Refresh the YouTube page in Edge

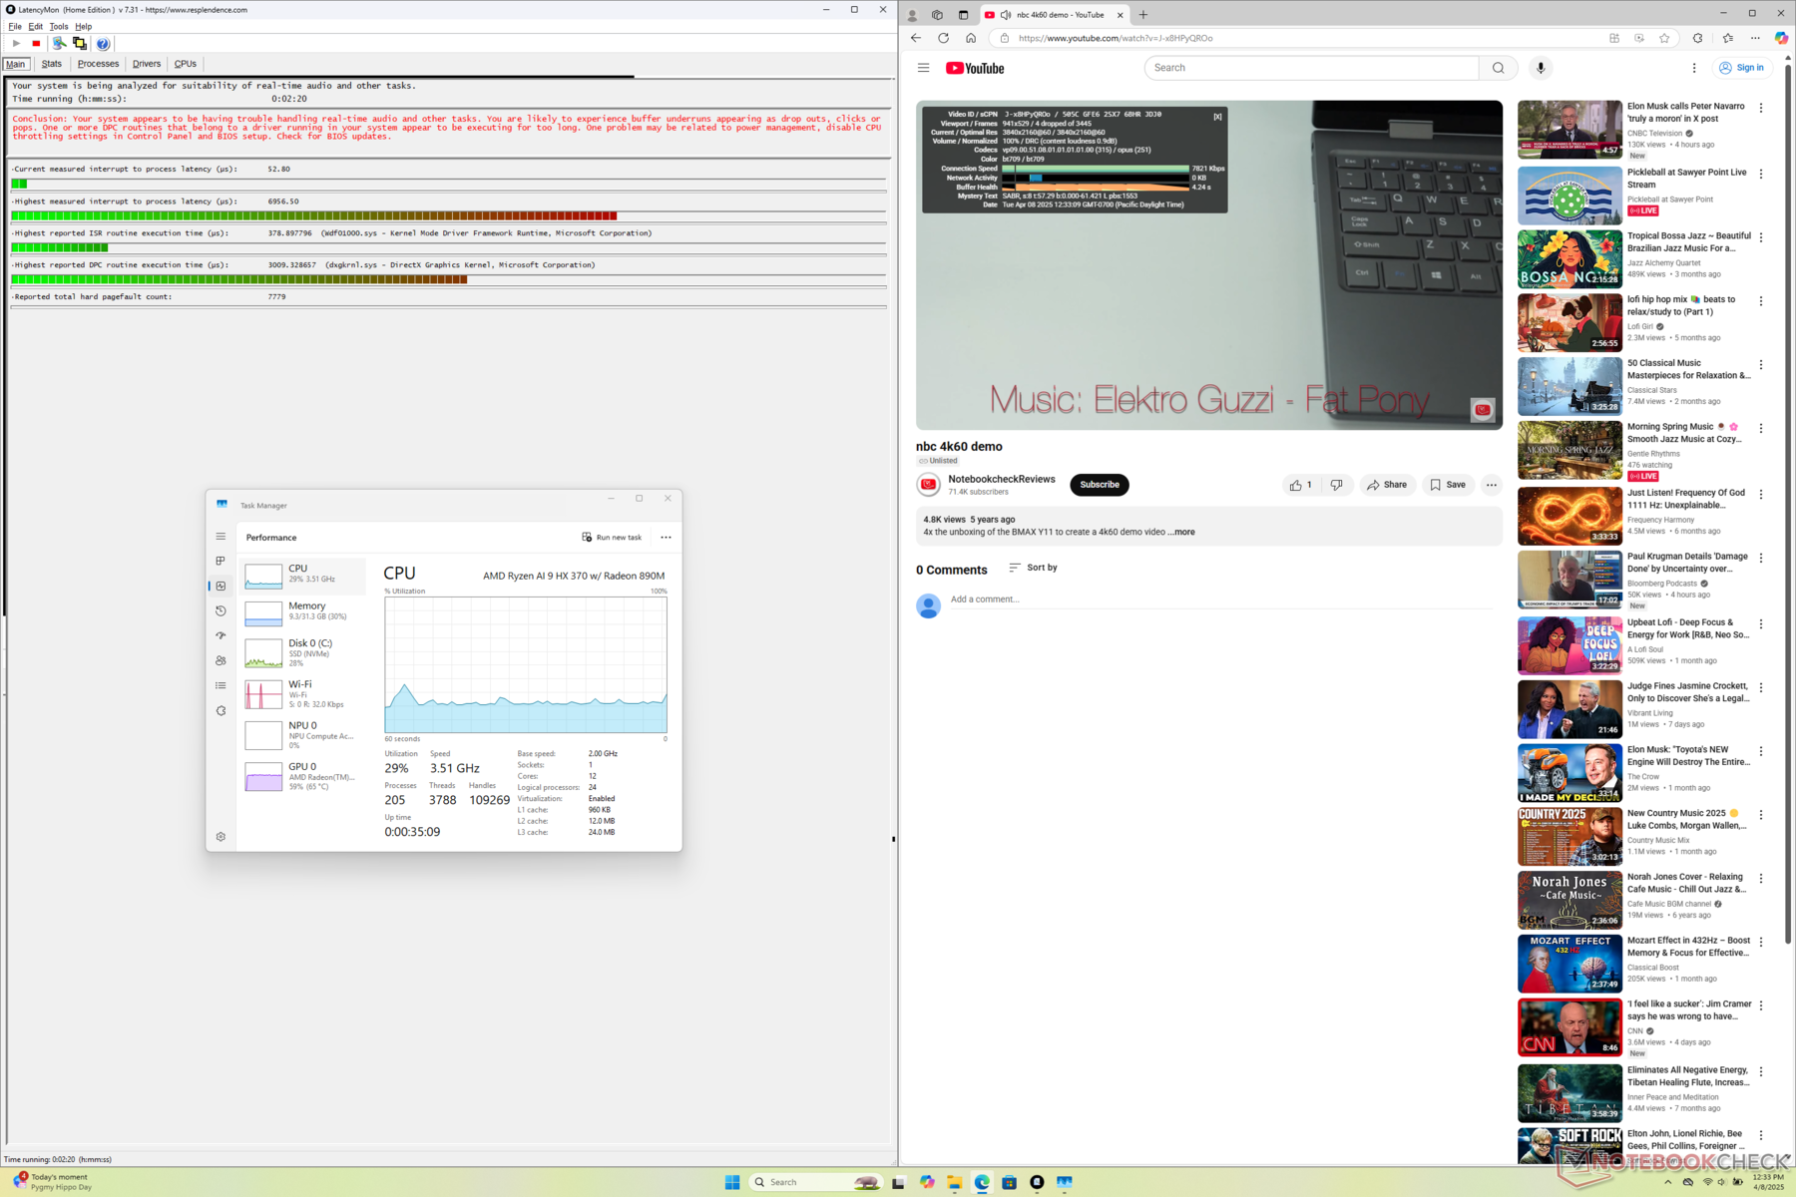943,38
